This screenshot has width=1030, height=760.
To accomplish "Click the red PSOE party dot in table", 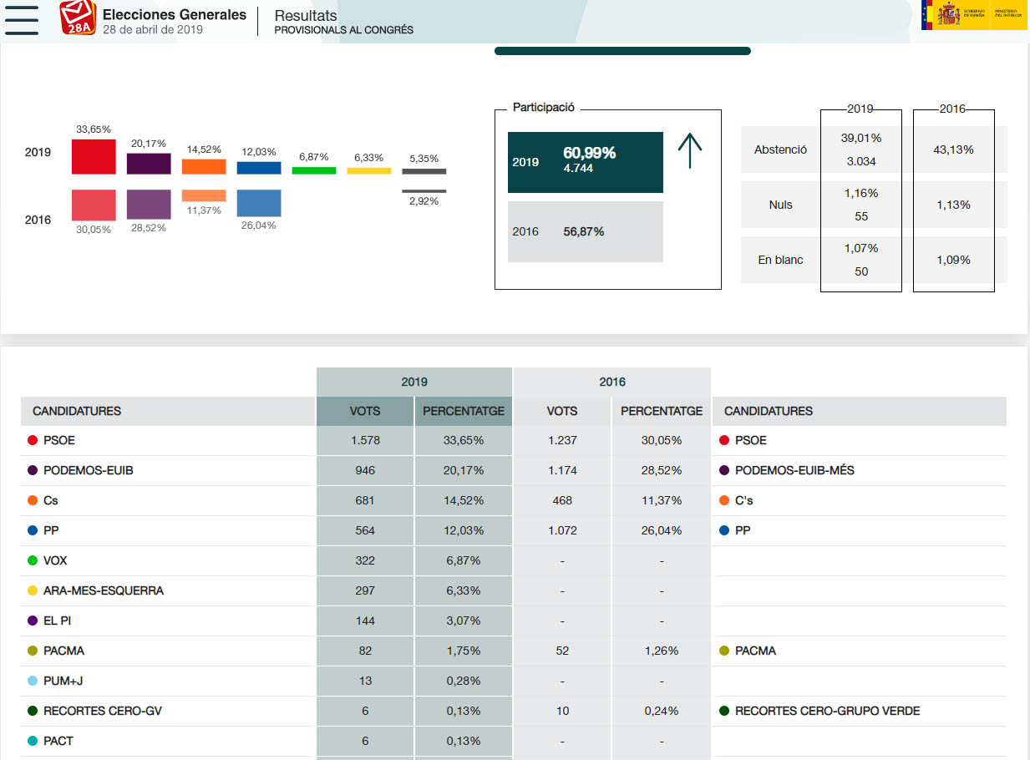I will [33, 440].
